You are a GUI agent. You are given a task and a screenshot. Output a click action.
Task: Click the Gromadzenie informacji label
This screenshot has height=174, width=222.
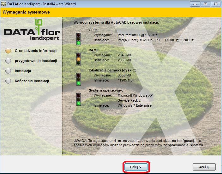(x=36, y=51)
